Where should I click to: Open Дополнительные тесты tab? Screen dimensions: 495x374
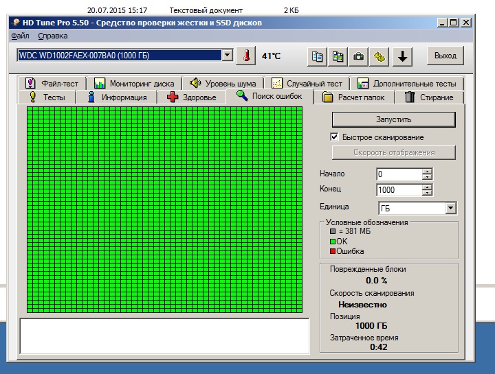point(406,84)
